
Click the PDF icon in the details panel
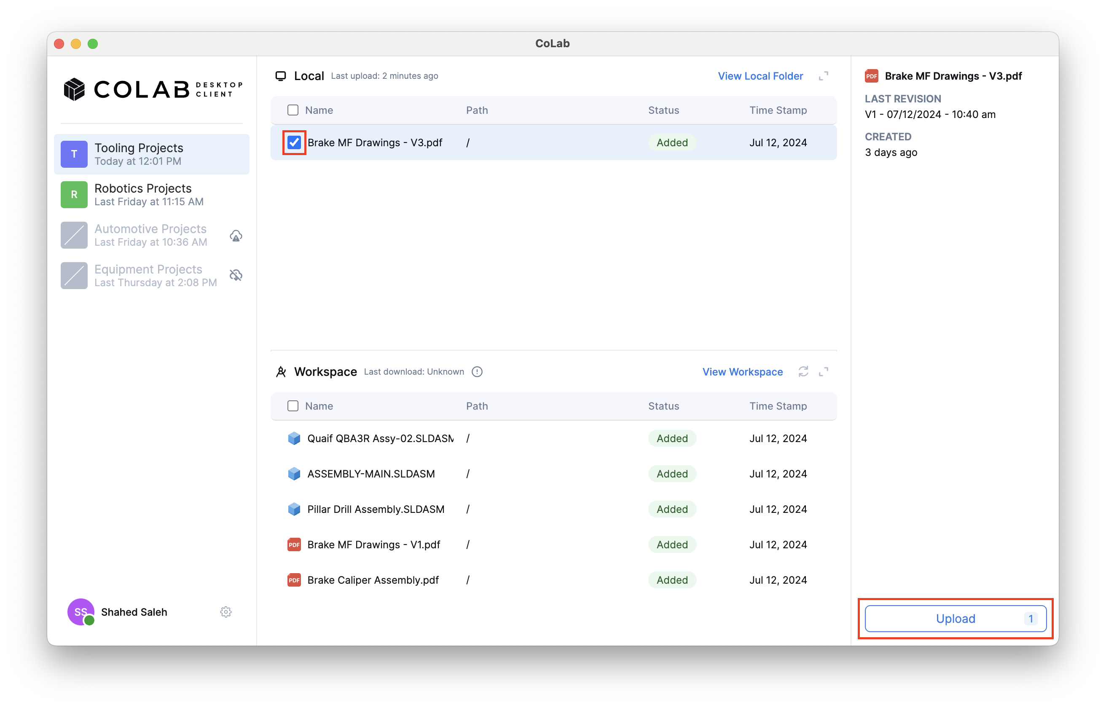(x=872, y=76)
